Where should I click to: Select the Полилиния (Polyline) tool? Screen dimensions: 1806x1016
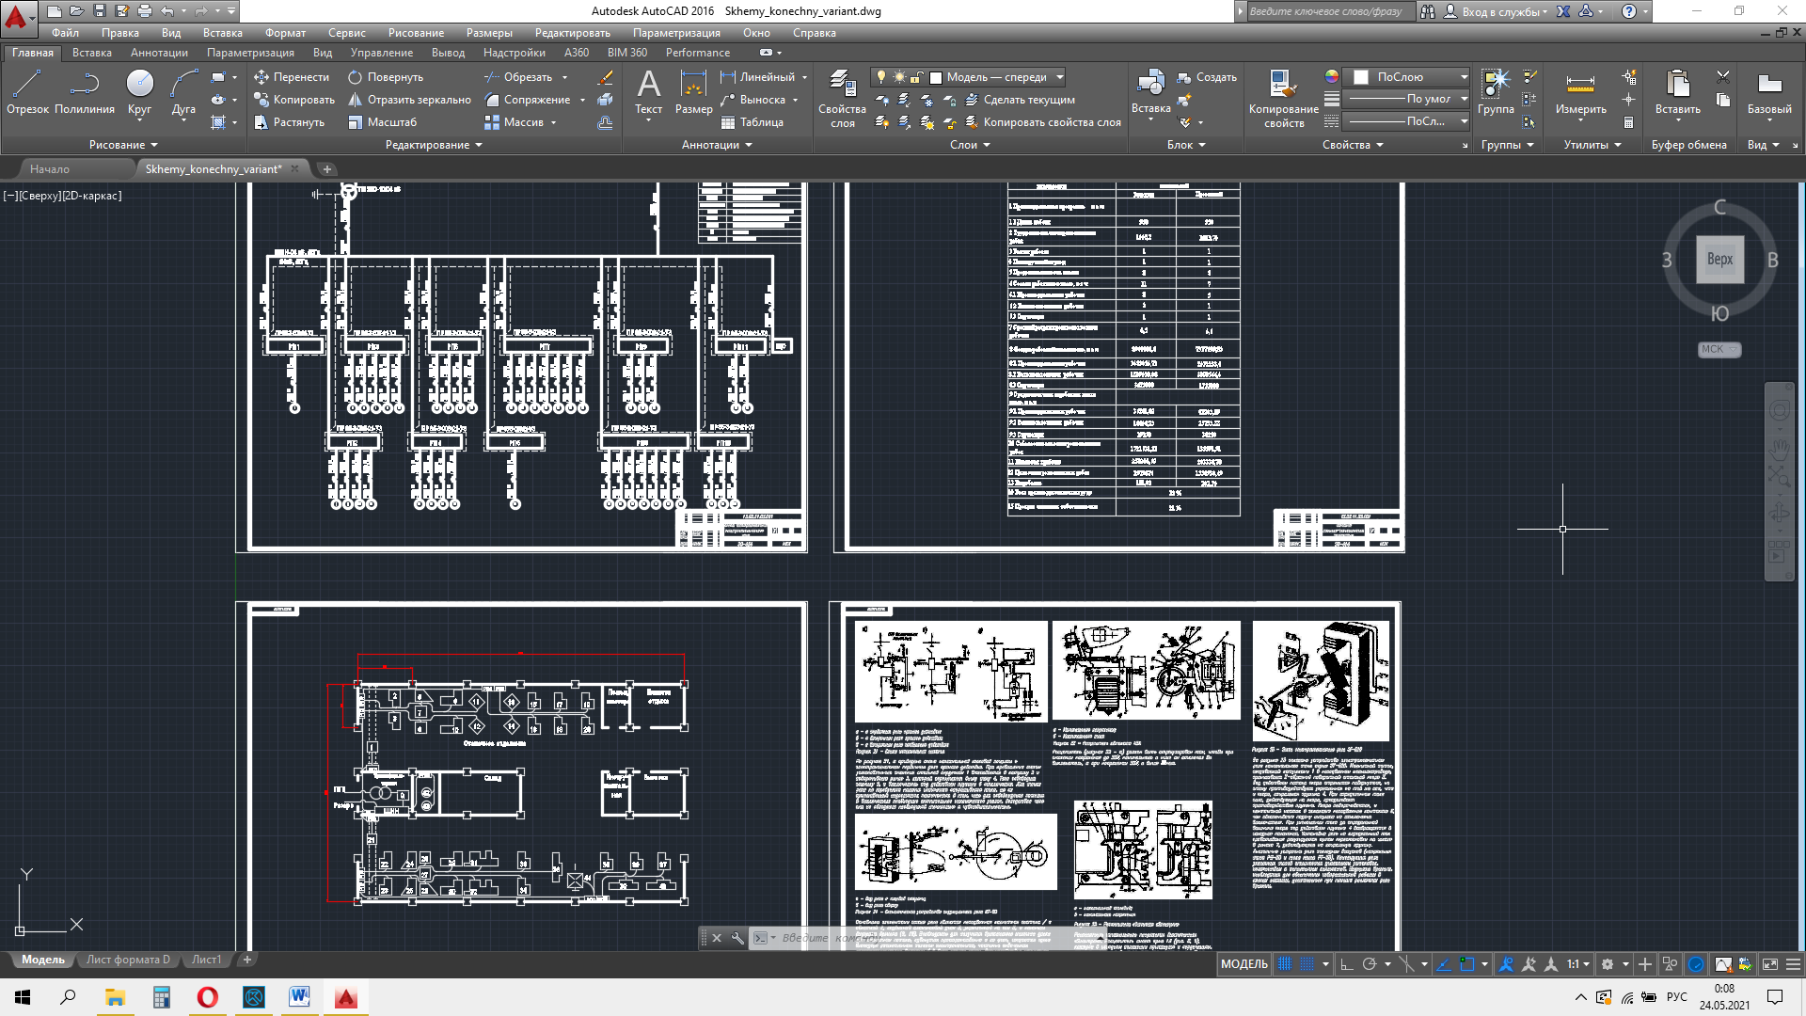point(85,92)
